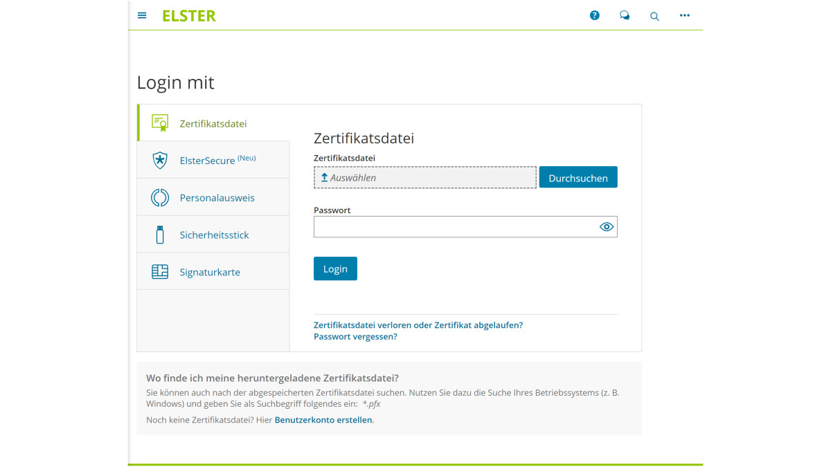Click the ELSTER logo
Screen dimensions: 831x467
(189, 15)
